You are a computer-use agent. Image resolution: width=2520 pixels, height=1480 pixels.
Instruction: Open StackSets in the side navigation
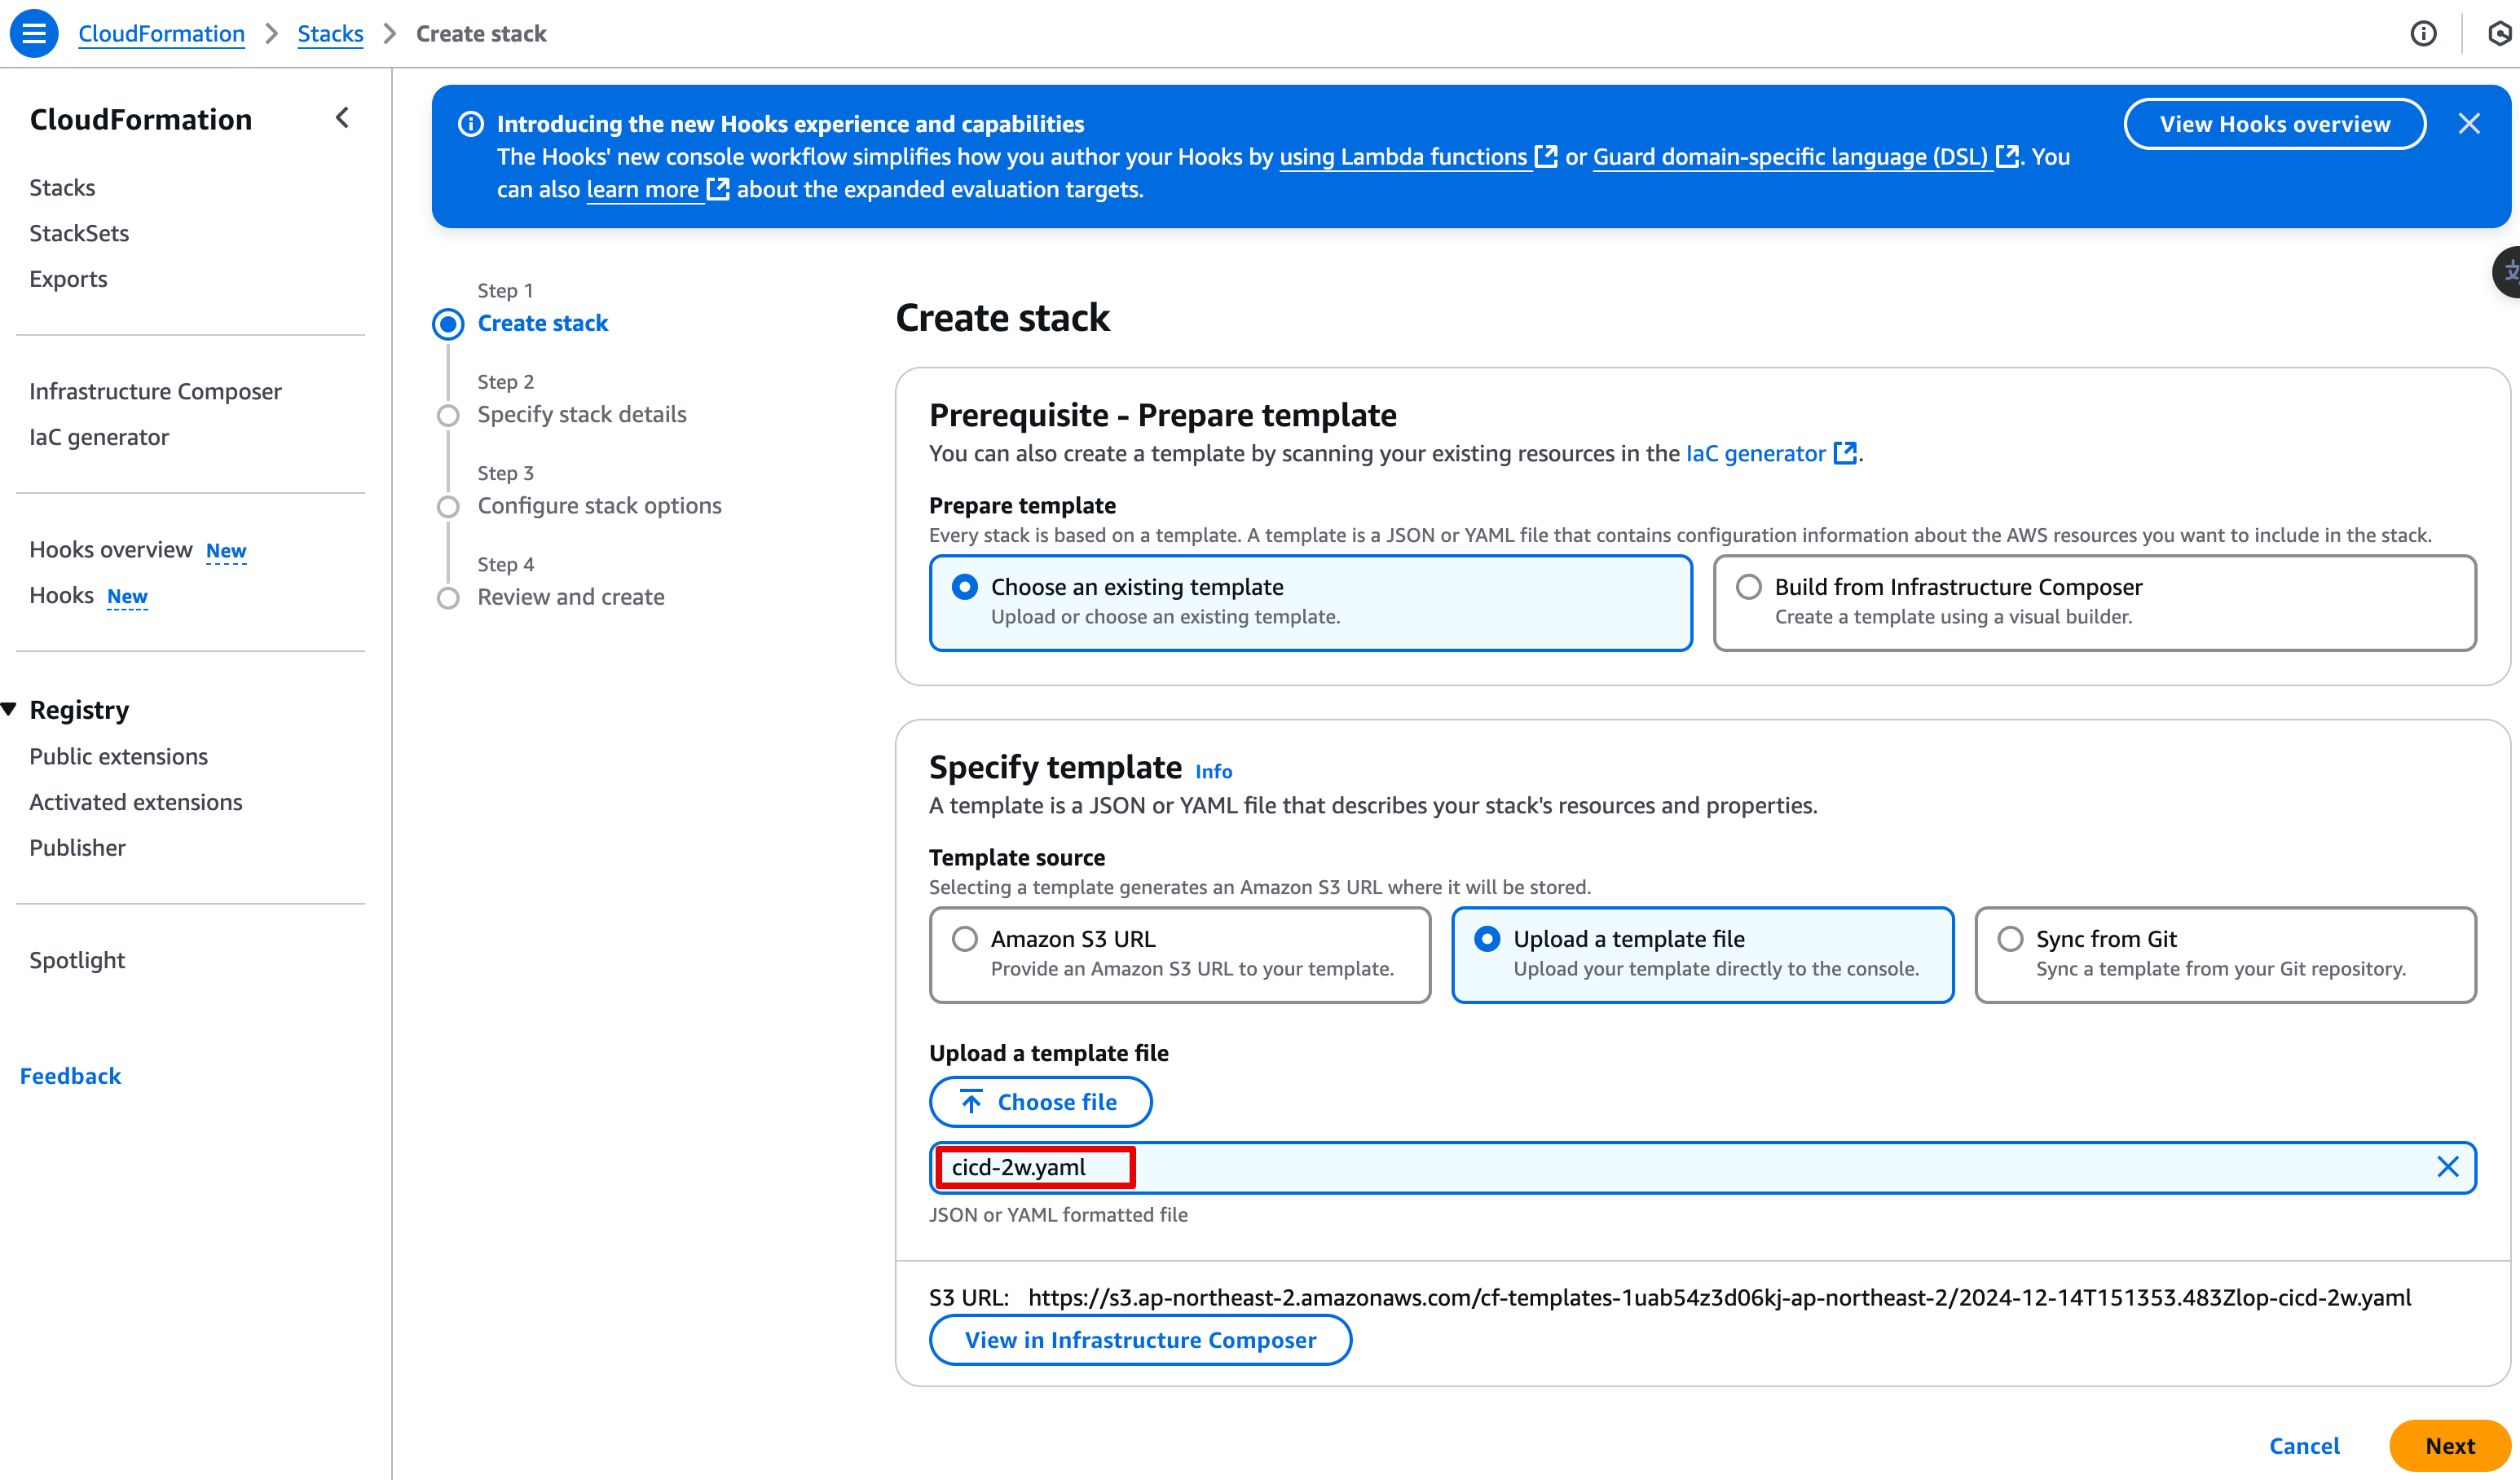79,233
